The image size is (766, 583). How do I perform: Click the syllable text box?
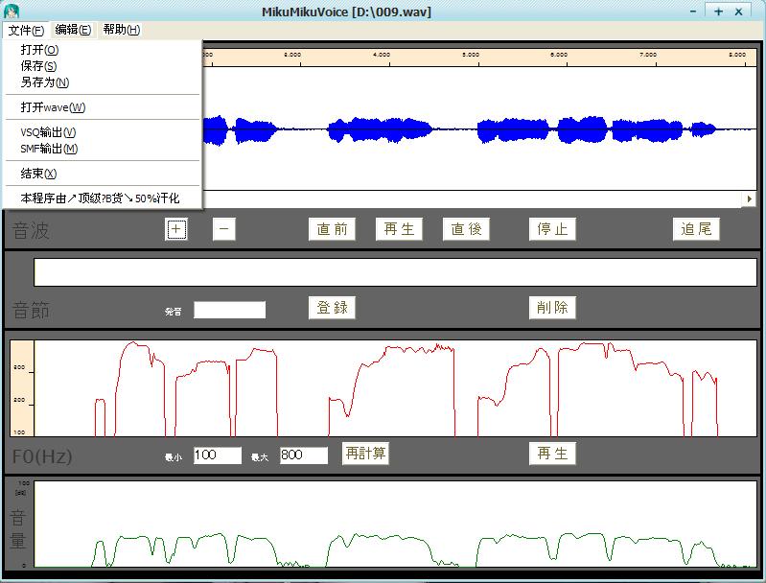(x=395, y=272)
